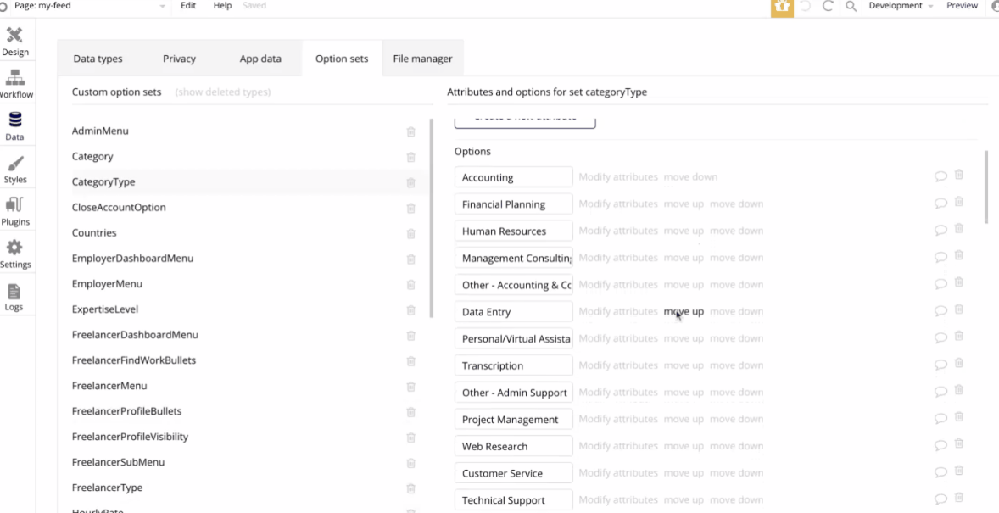
Task: Delete the AdminMenu option set
Action: point(411,132)
